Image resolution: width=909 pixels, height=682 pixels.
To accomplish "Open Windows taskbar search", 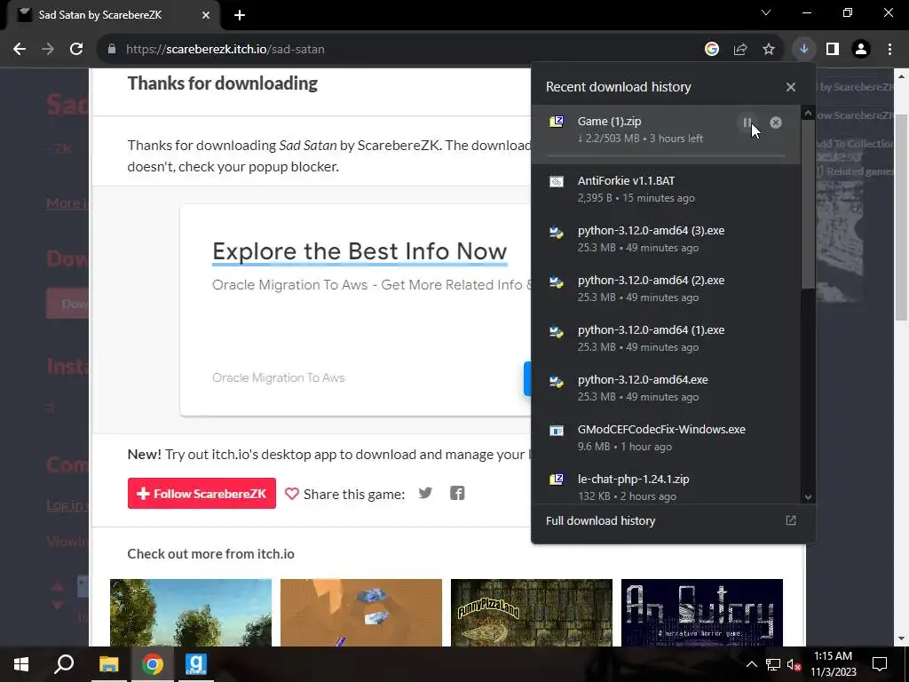I will (x=64, y=664).
